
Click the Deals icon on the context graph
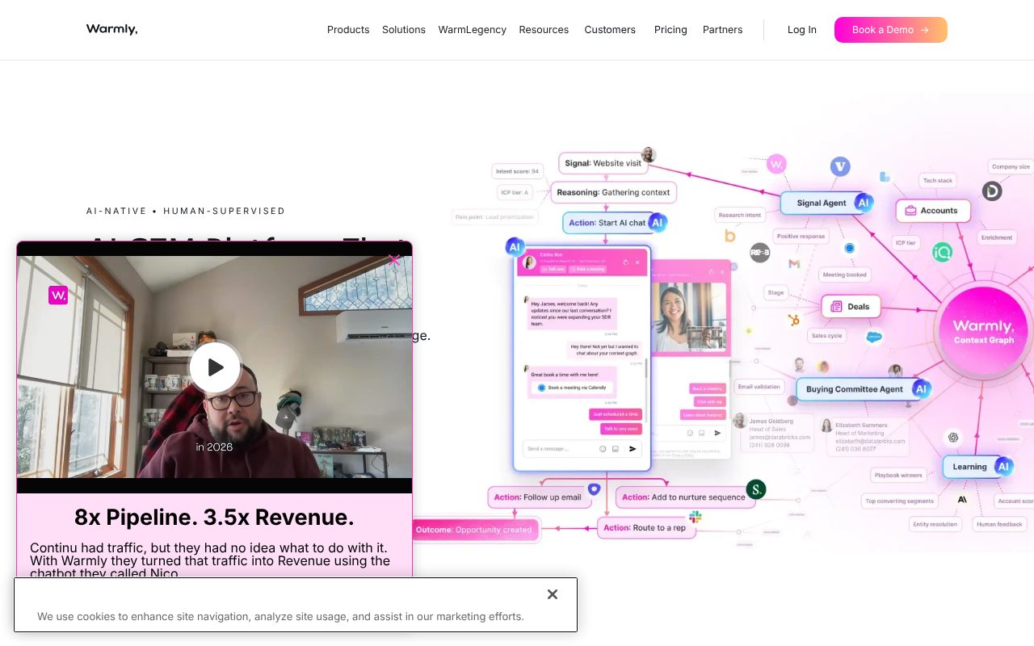(x=836, y=306)
